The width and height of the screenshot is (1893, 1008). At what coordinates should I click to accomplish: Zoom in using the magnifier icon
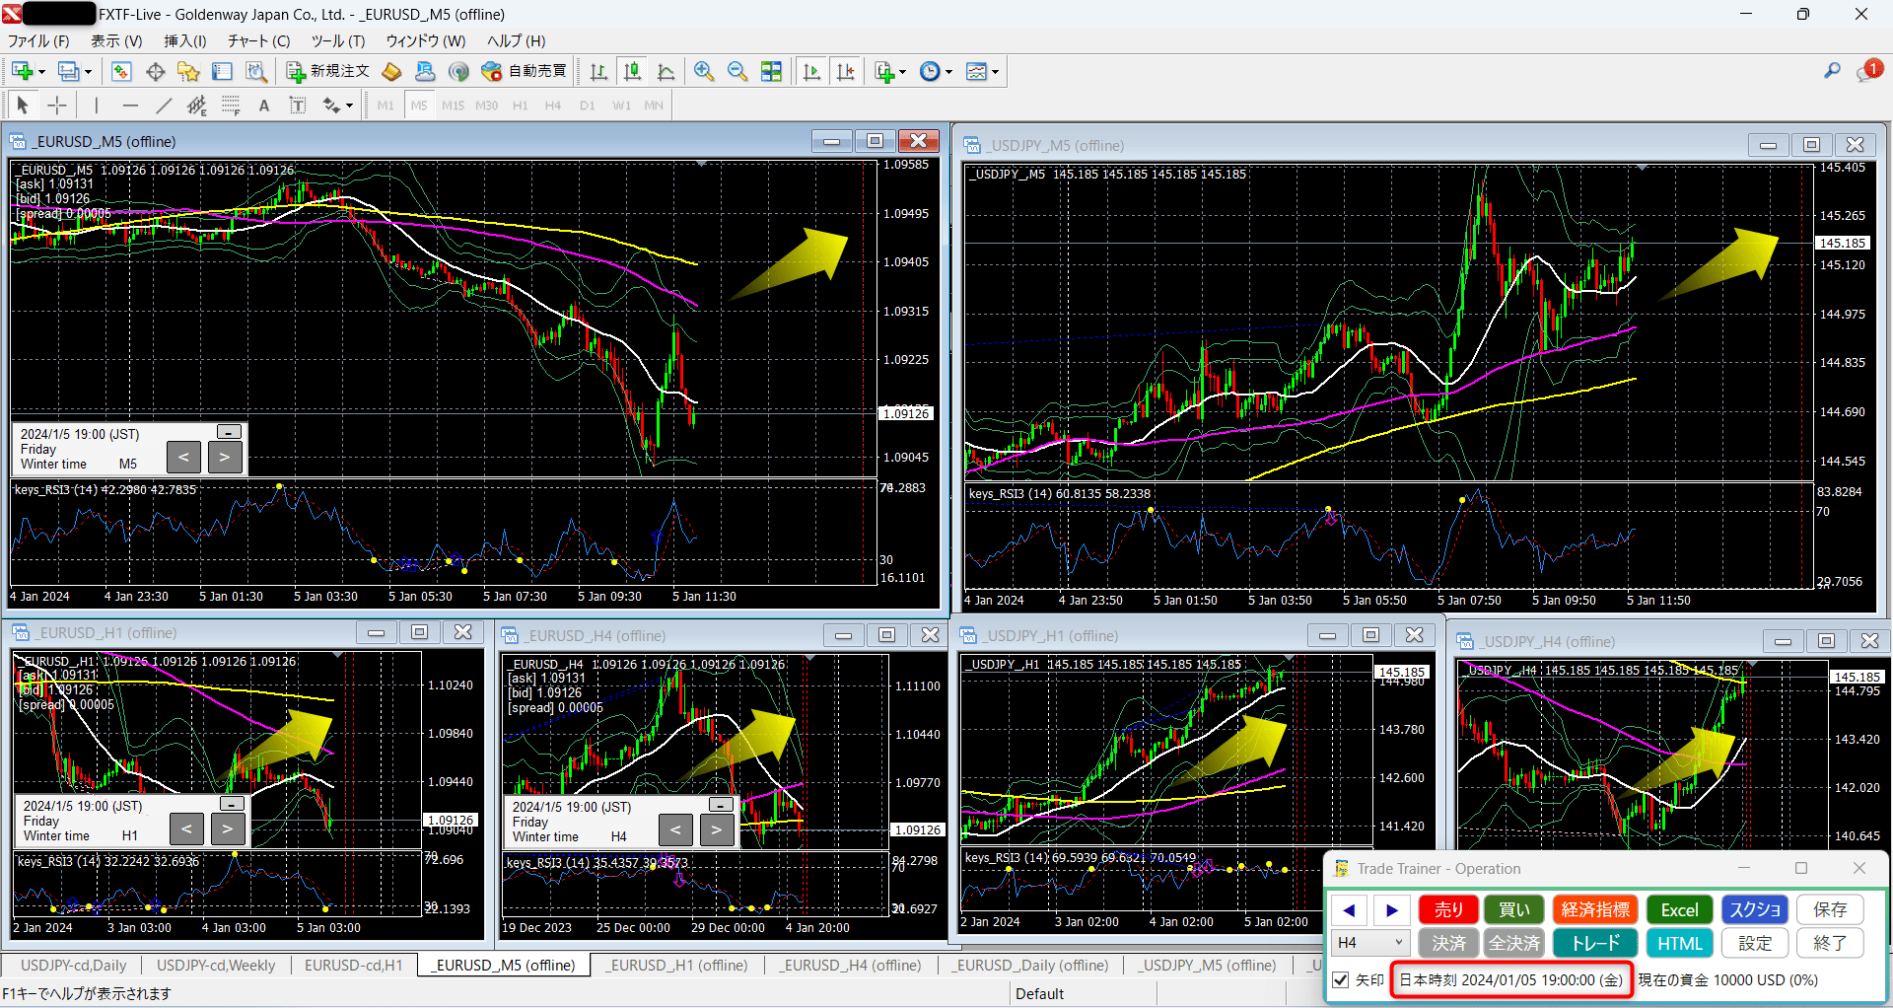(x=704, y=71)
